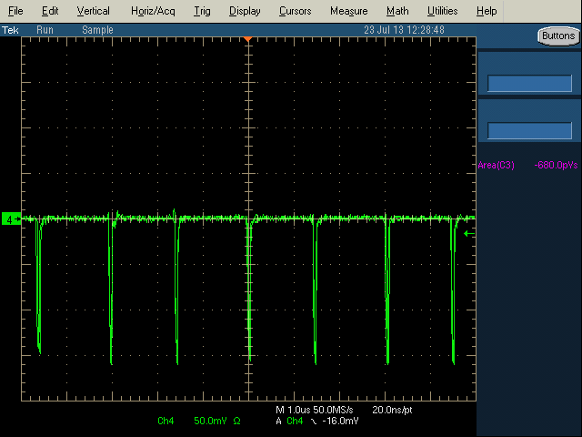Image resolution: width=582 pixels, height=437 pixels.
Task: Click the Ch4 vertical scale label
Action: click(166, 421)
